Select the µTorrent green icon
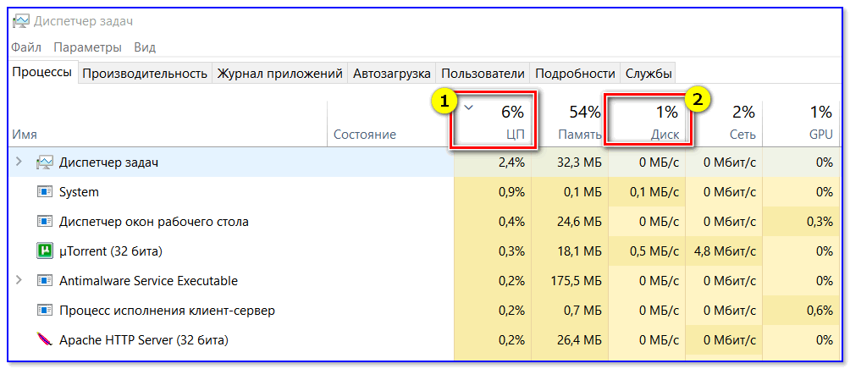 click(45, 251)
